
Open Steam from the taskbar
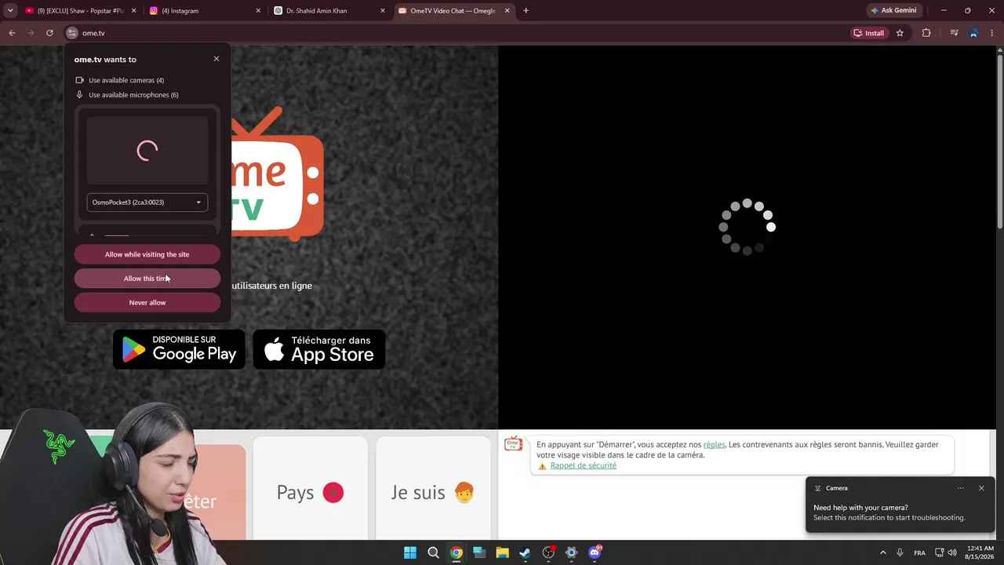pyautogui.click(x=525, y=552)
